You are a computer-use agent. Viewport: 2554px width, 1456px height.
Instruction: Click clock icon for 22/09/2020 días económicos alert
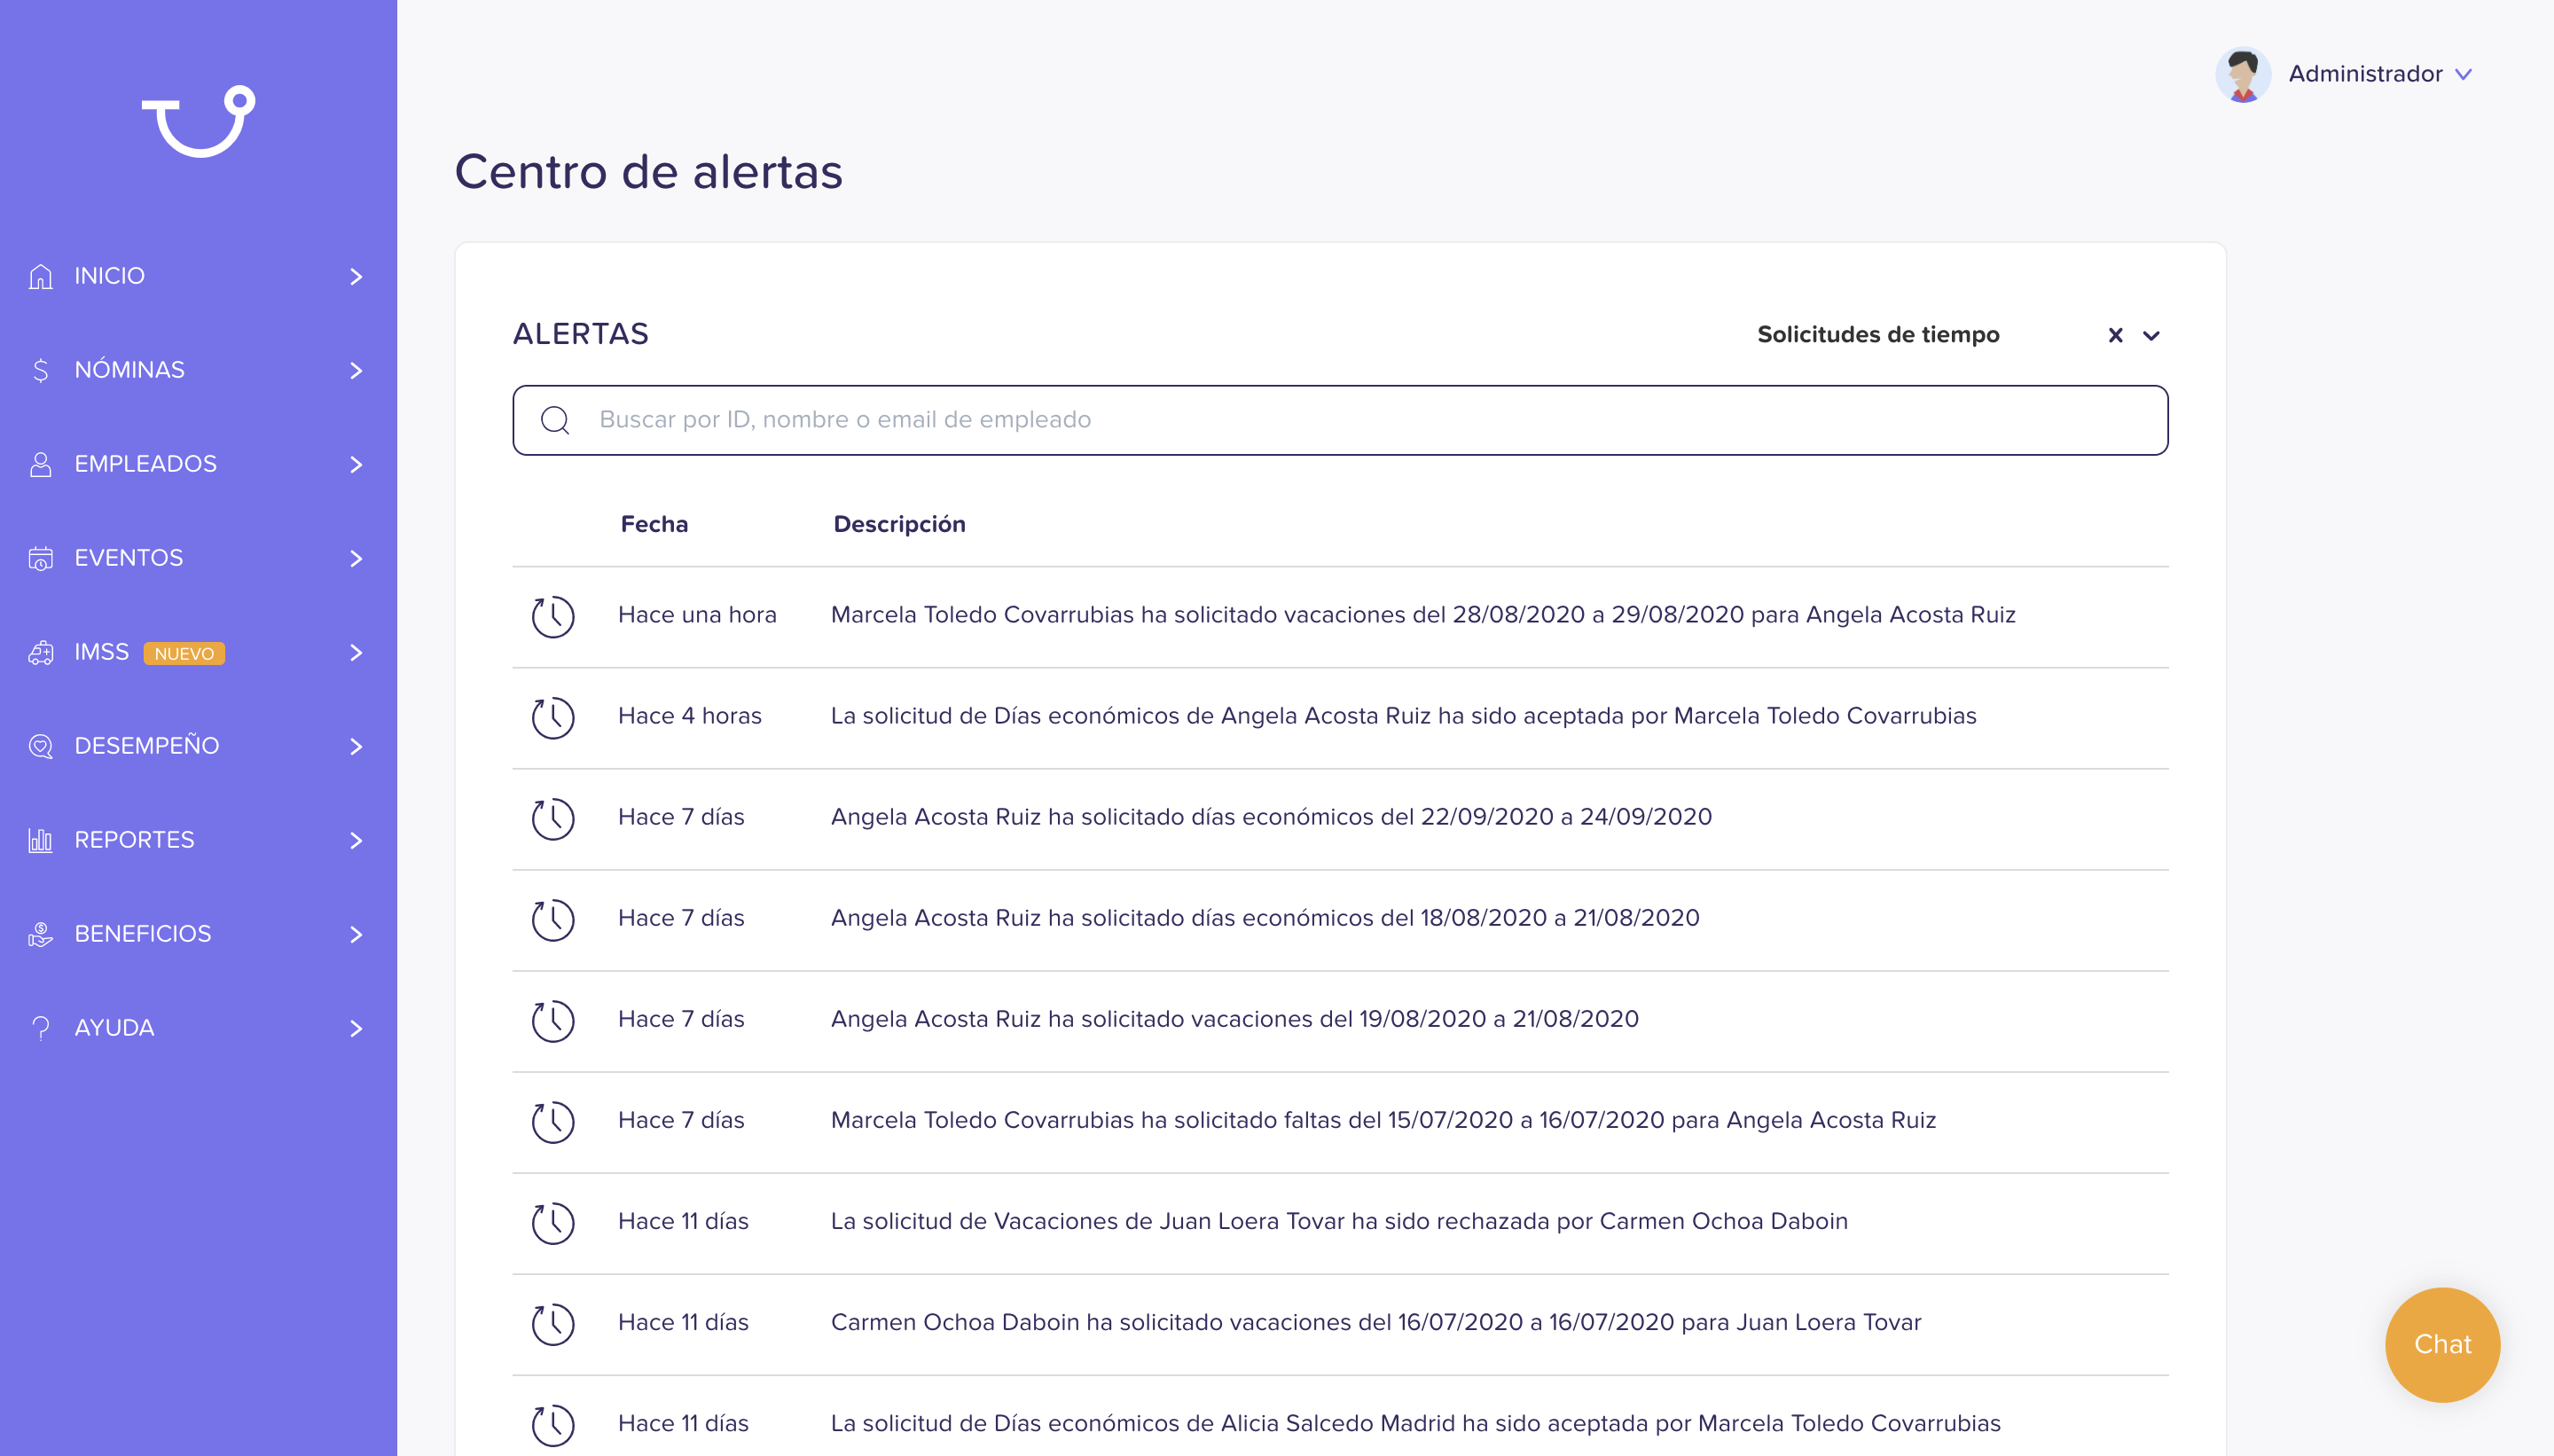click(553, 818)
